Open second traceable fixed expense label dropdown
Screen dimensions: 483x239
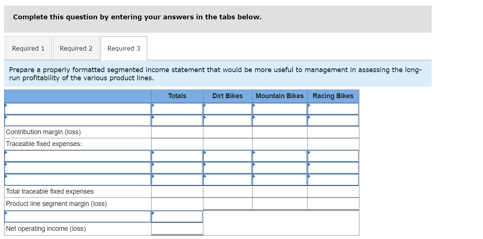tap(77, 168)
